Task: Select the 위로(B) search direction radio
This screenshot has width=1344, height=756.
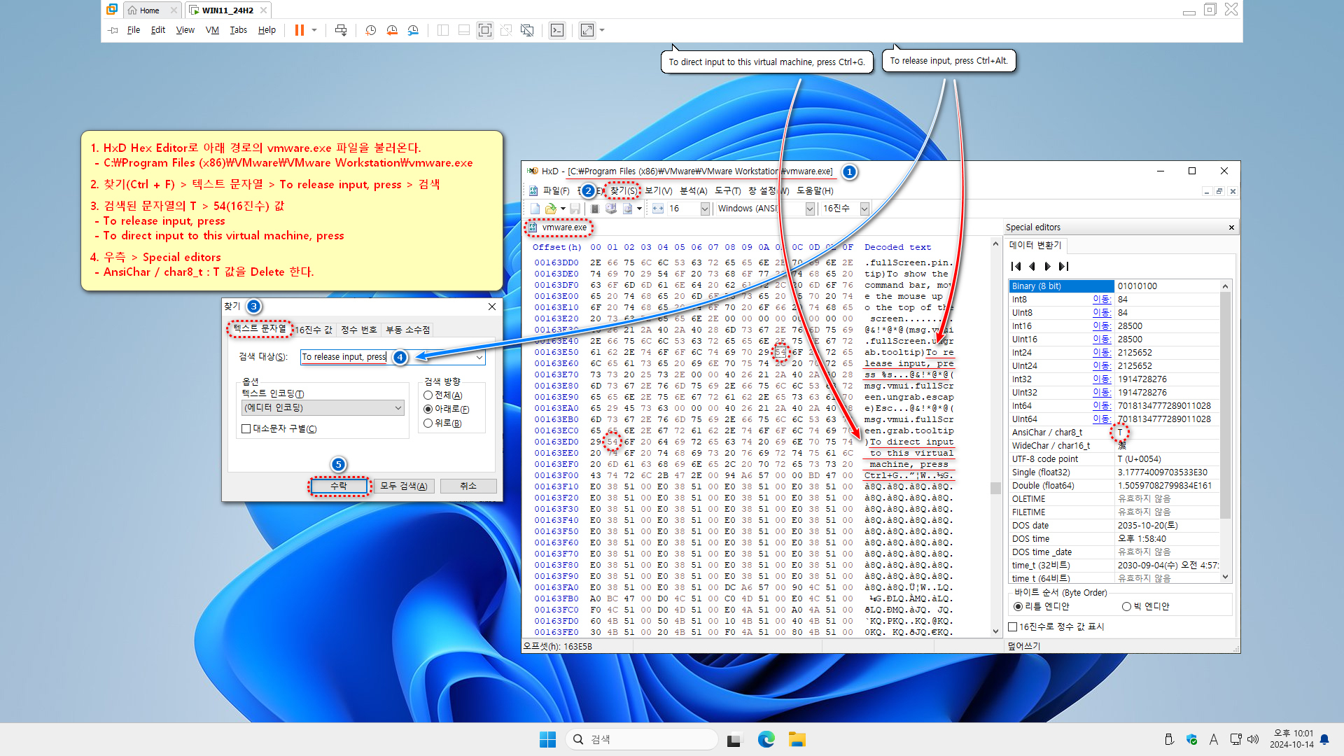Action: point(428,423)
